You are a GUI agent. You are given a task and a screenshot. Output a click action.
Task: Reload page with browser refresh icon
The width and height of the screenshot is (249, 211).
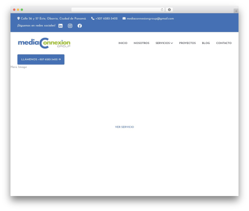(x=162, y=9)
